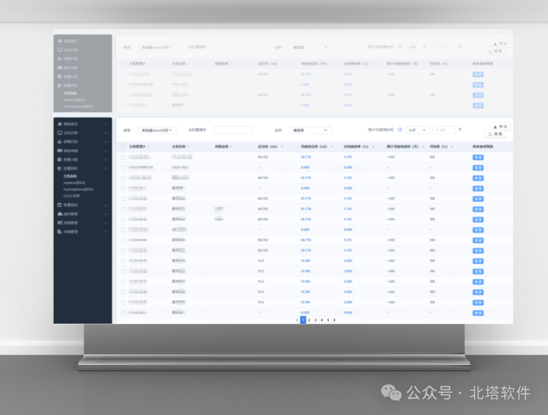Click the chart icon for 采集管理
The image size is (548, 415).
tap(60, 232)
